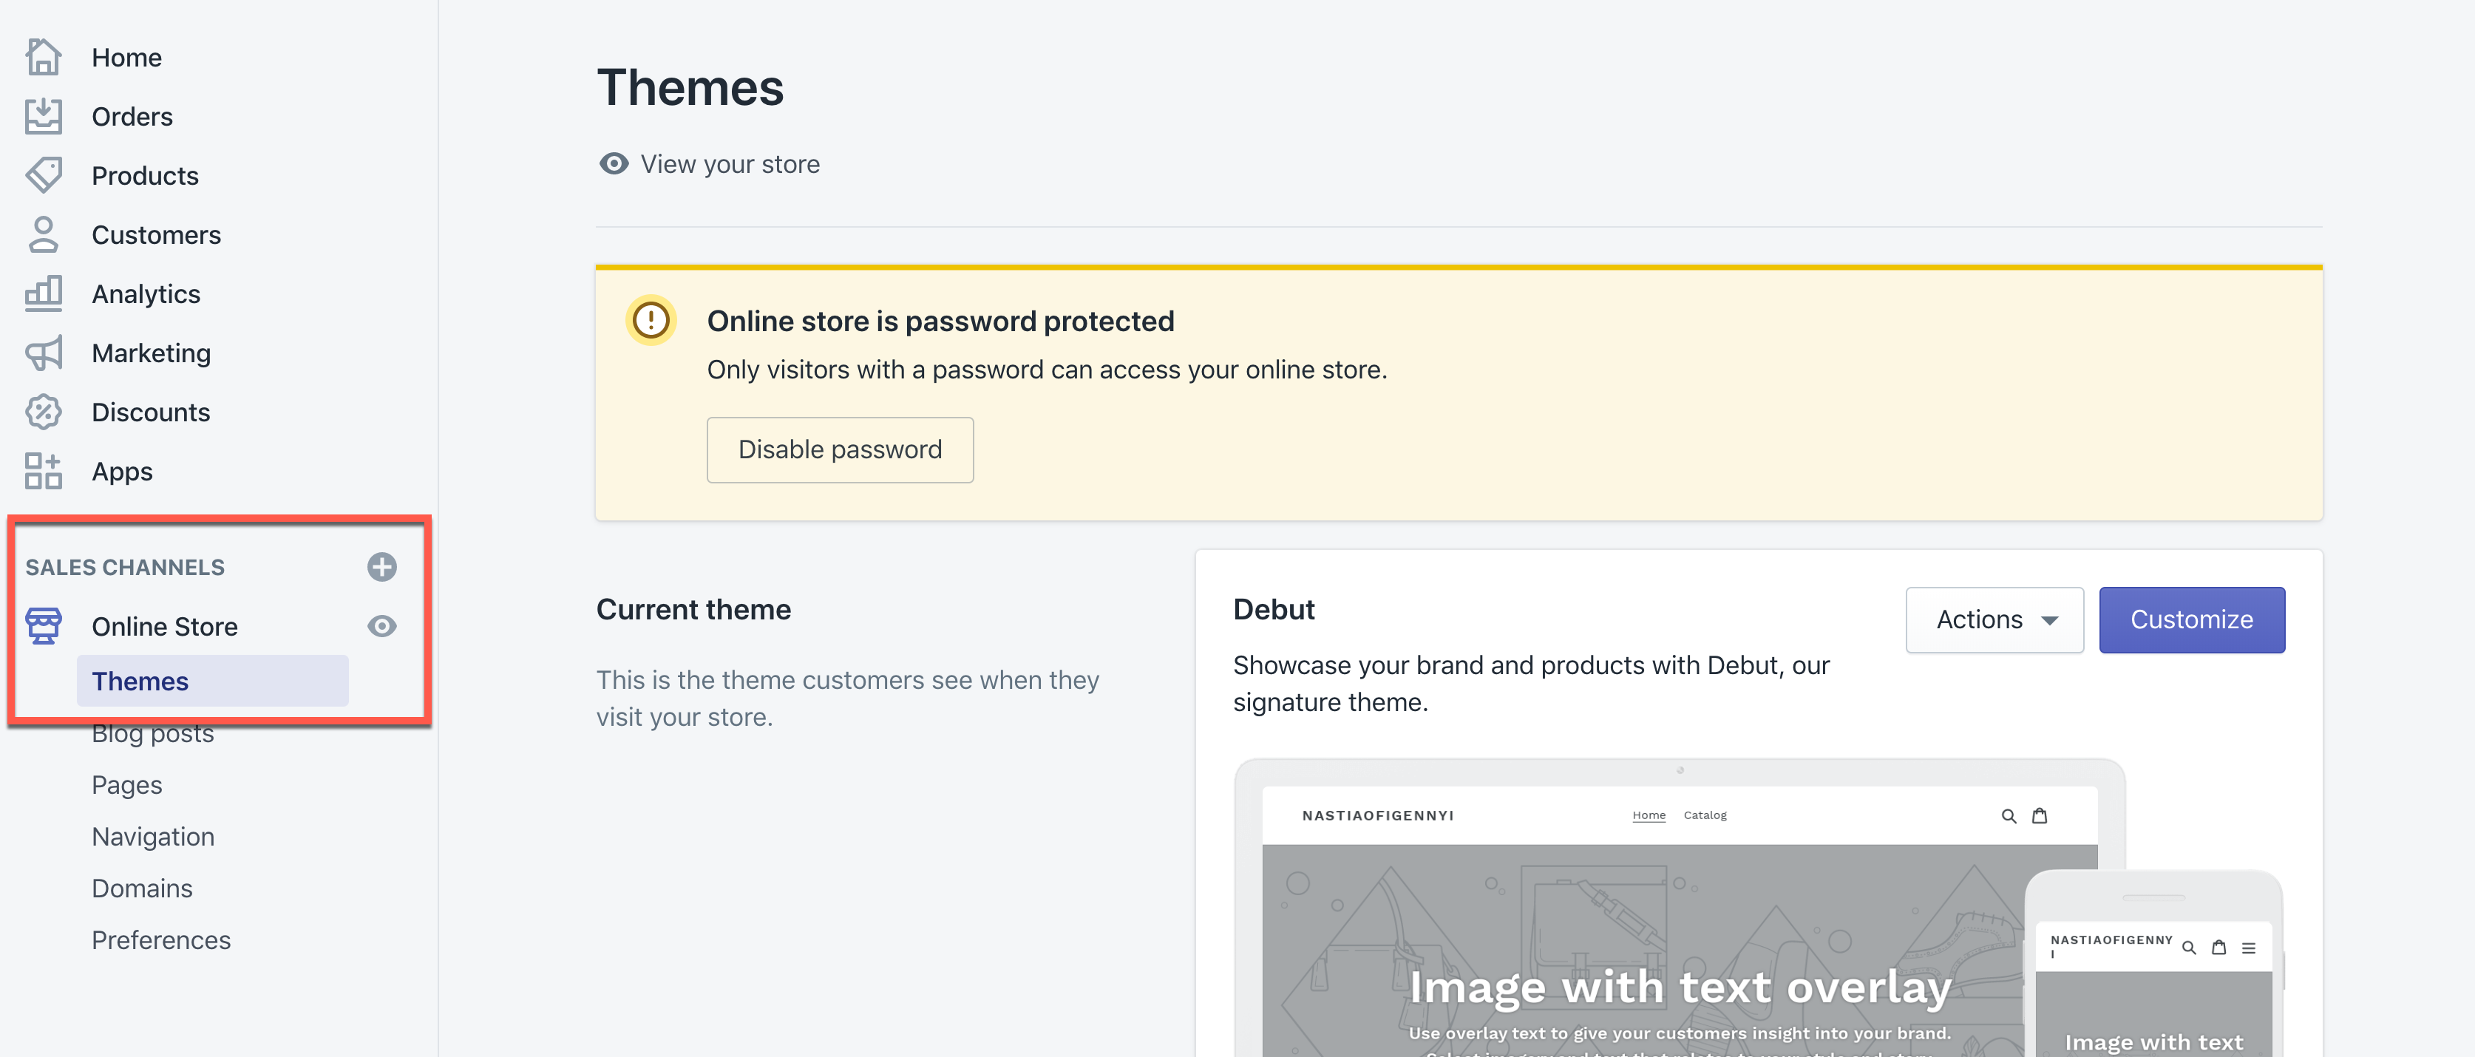Go to Marketing
Viewport: 2475px width, 1057px height.
pos(152,353)
